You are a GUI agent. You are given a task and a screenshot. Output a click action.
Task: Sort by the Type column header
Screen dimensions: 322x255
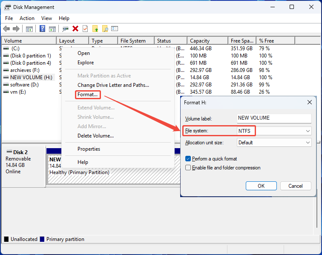(x=103, y=41)
